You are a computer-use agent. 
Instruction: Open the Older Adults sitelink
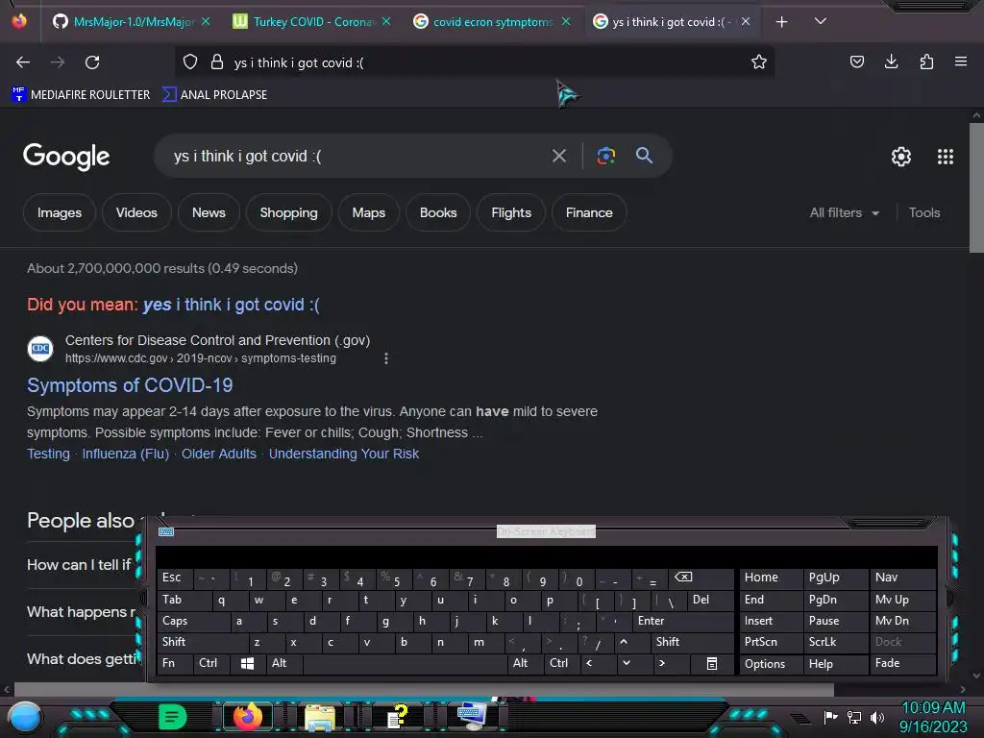pyautogui.click(x=219, y=454)
